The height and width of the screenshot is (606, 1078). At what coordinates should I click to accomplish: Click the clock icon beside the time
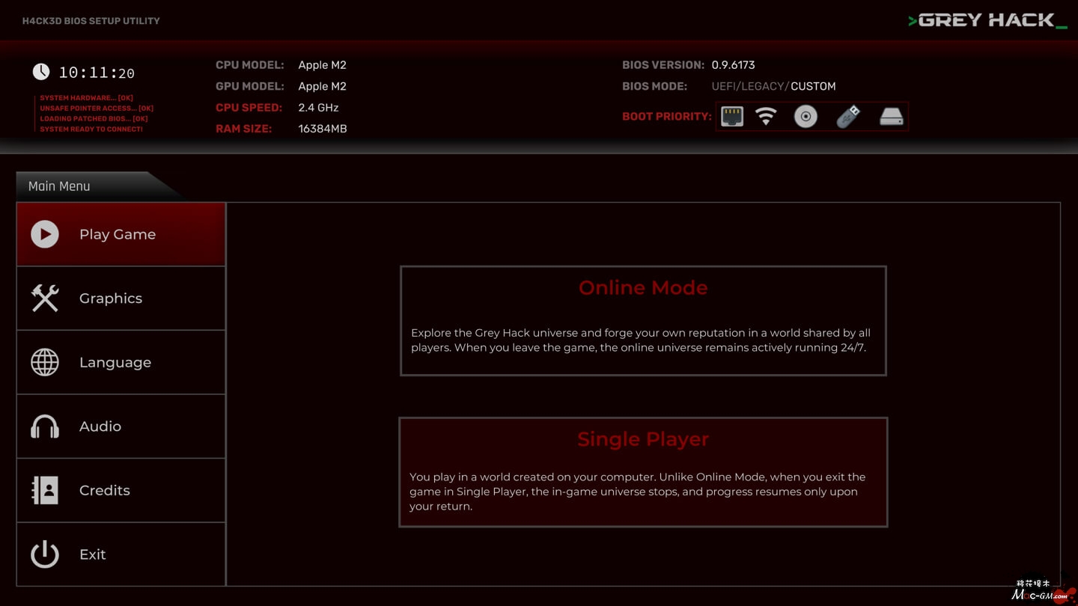[41, 72]
